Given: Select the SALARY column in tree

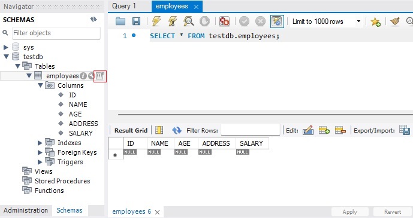Looking at the screenshot, I should [80, 133].
